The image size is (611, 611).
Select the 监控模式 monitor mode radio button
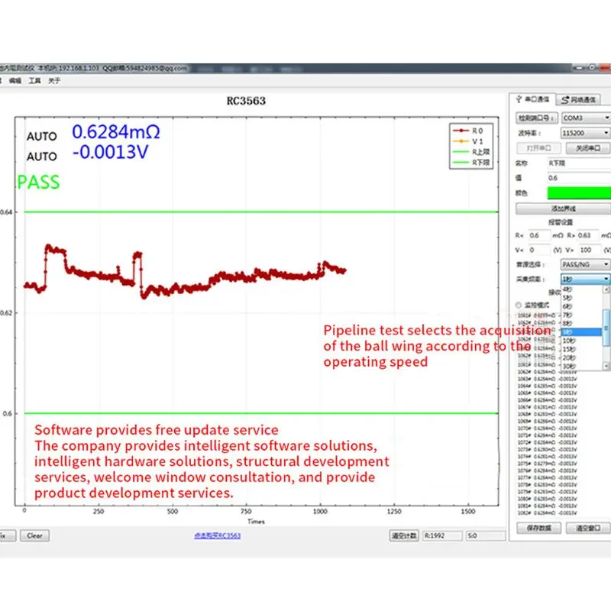pos(519,305)
